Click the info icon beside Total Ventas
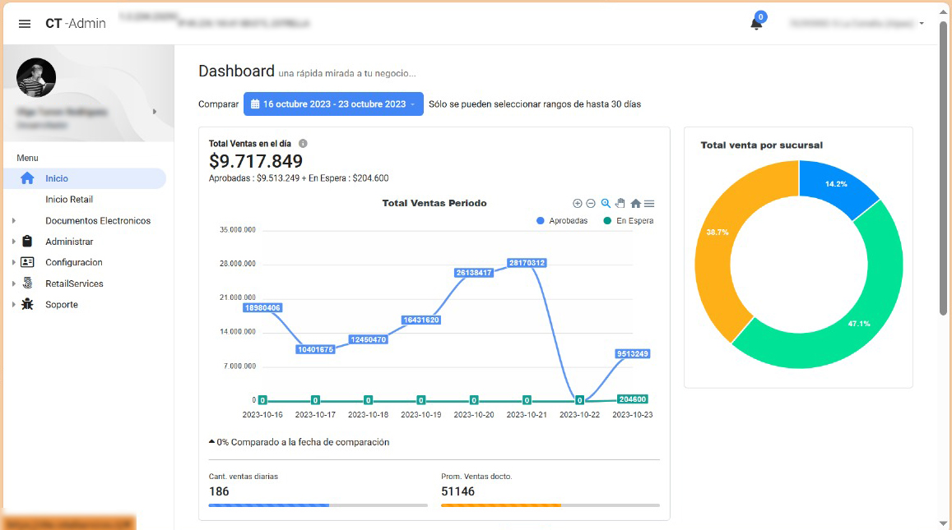 [303, 144]
